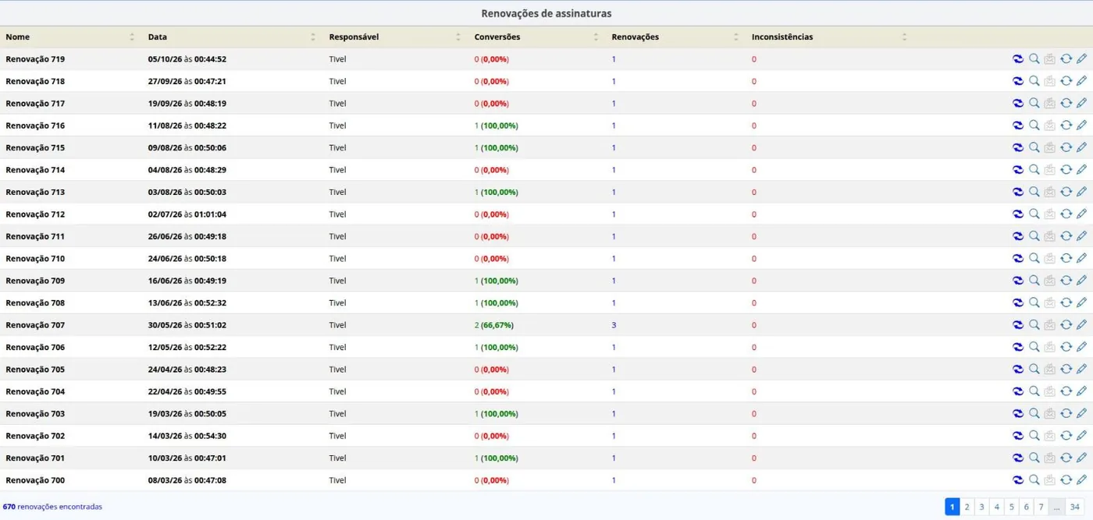Jump to last page 34

1075,507
